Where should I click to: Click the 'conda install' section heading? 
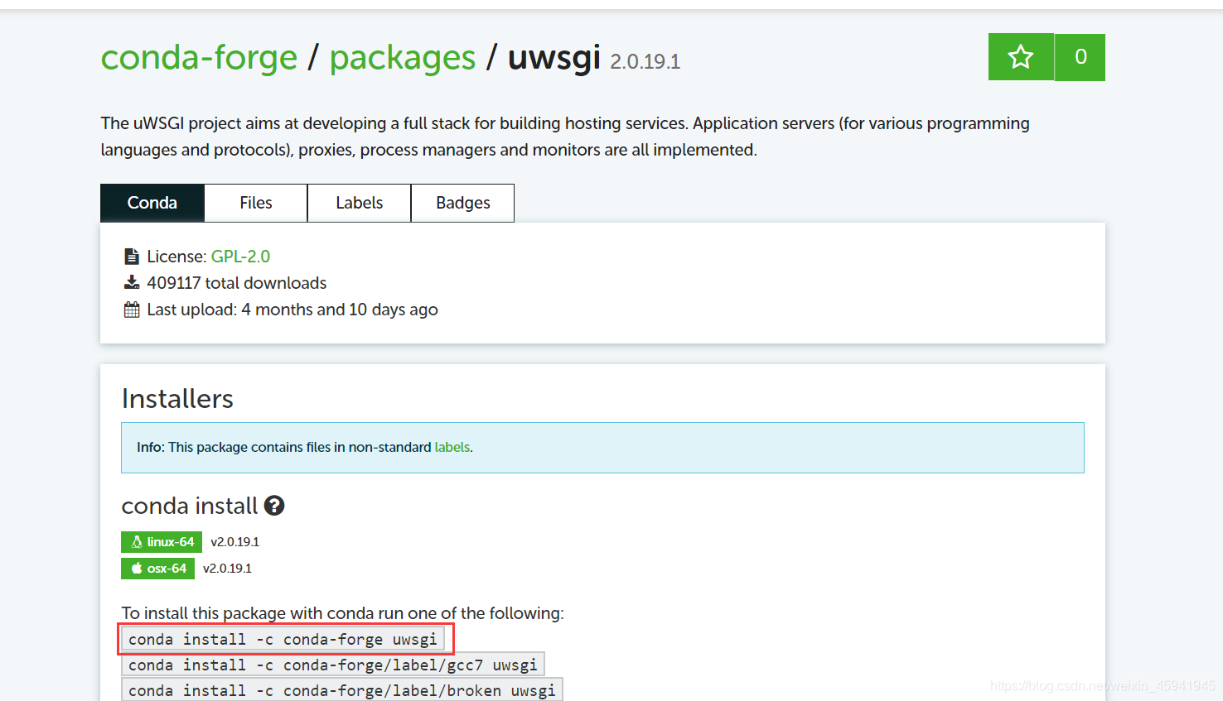[x=190, y=506]
